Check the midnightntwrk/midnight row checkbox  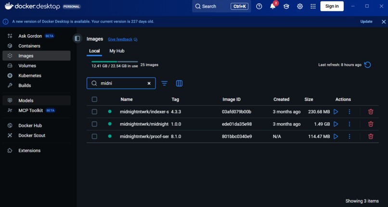94,124
